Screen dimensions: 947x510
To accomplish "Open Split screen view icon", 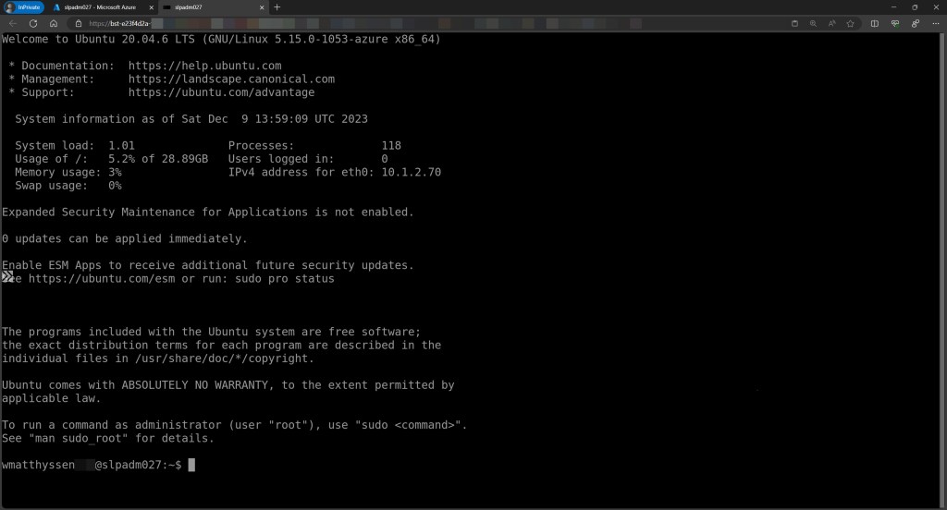I will 875,23.
